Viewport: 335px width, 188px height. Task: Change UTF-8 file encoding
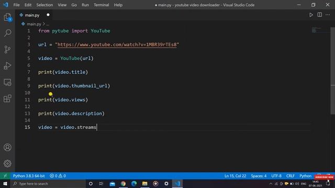(276, 176)
